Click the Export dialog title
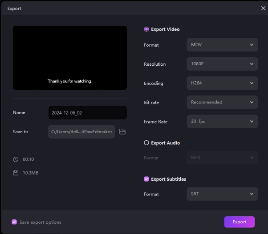This screenshot has width=268, height=234. (x=14, y=8)
